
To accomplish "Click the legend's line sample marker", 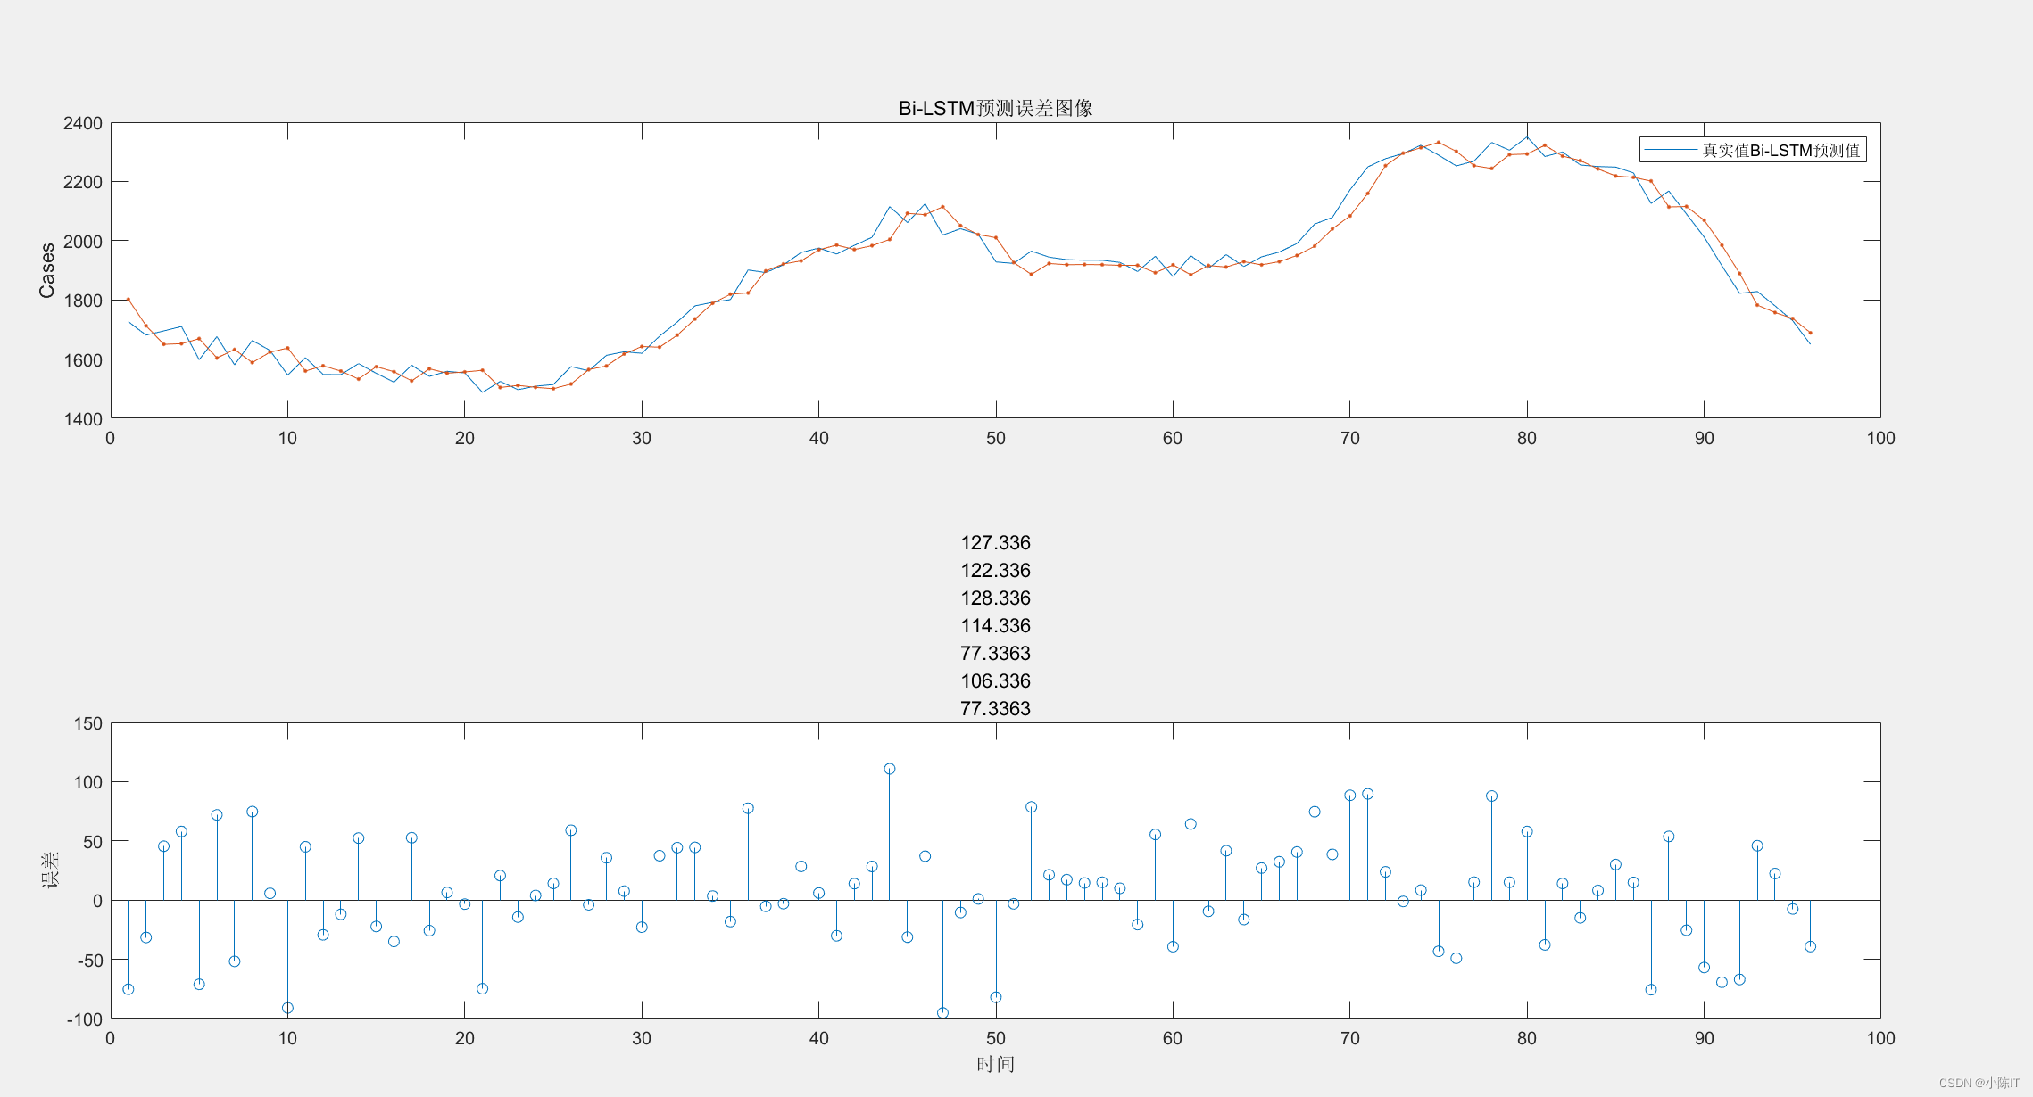I will click(1670, 150).
